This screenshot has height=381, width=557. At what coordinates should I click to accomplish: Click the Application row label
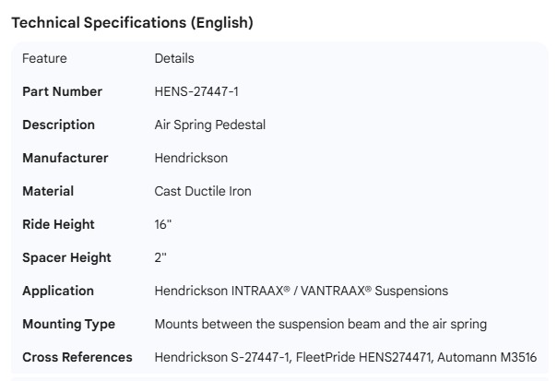[x=58, y=291]
